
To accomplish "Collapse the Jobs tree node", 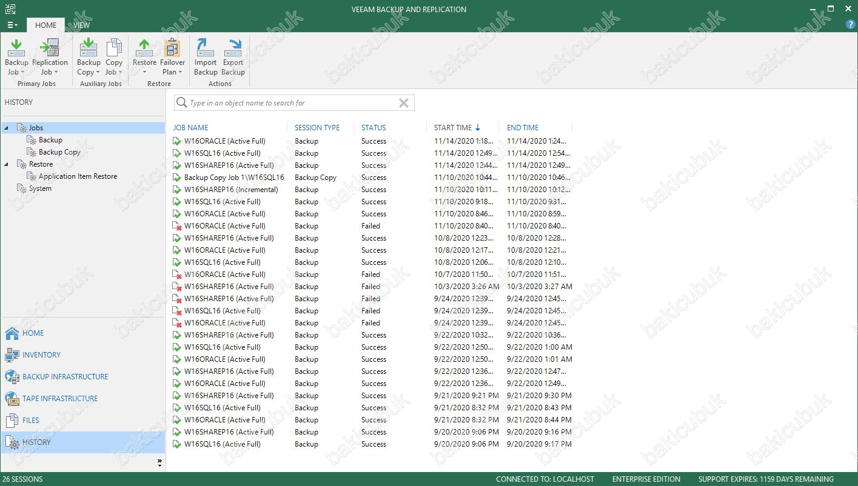I will coord(7,128).
